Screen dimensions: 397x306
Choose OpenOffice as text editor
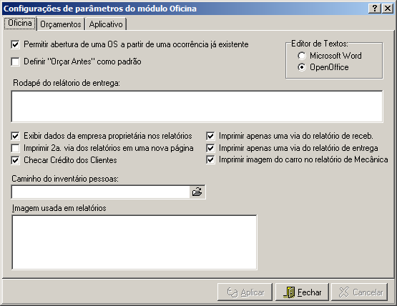click(302, 67)
